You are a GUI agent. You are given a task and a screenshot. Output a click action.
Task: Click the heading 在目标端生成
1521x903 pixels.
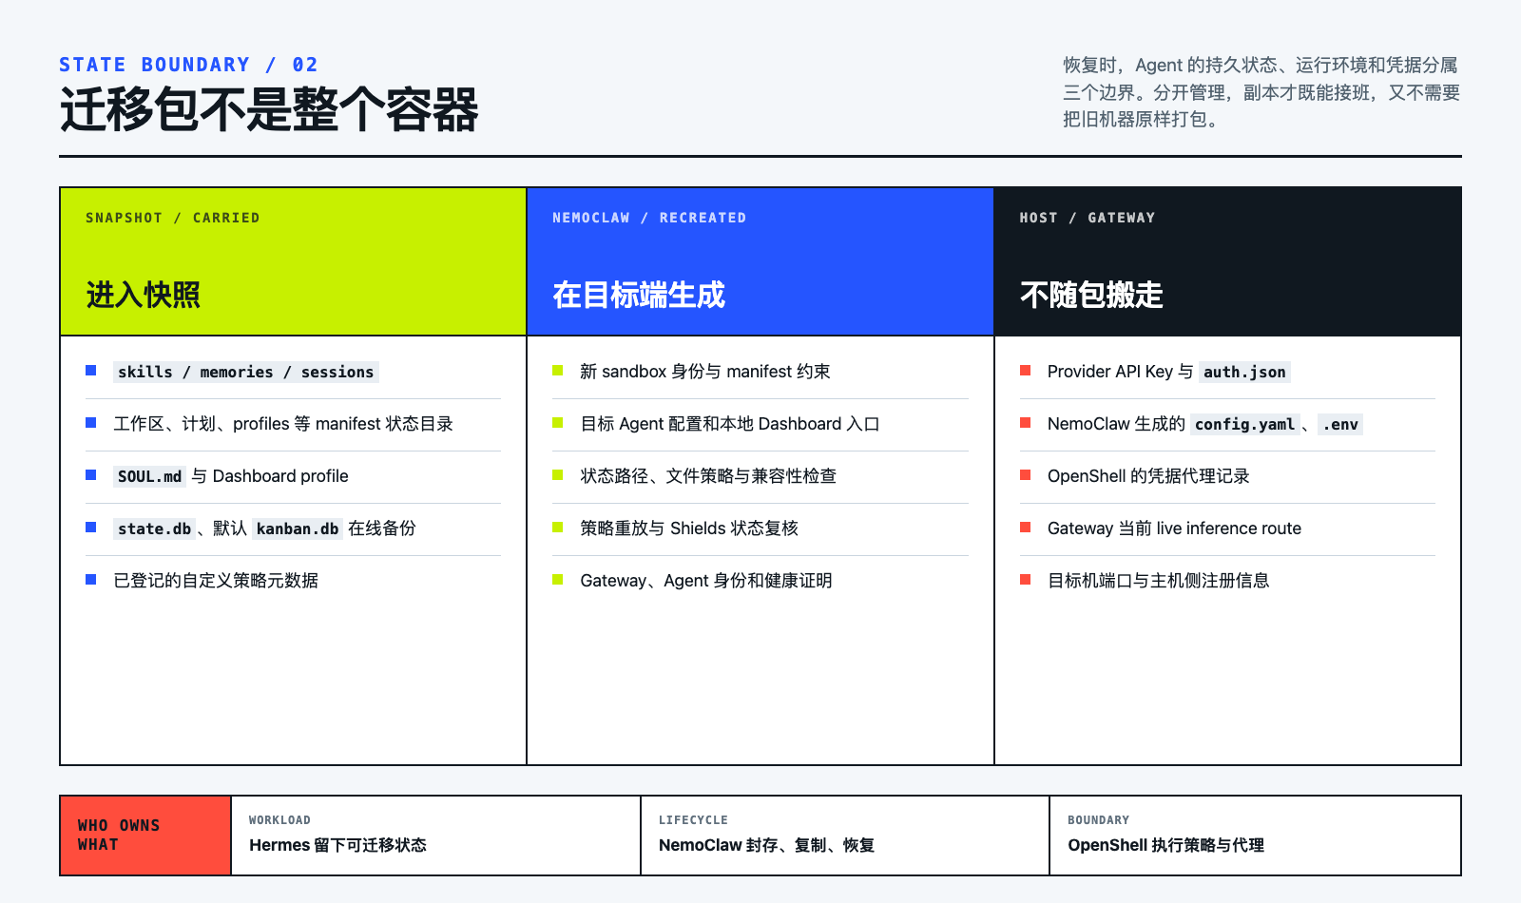639,295
